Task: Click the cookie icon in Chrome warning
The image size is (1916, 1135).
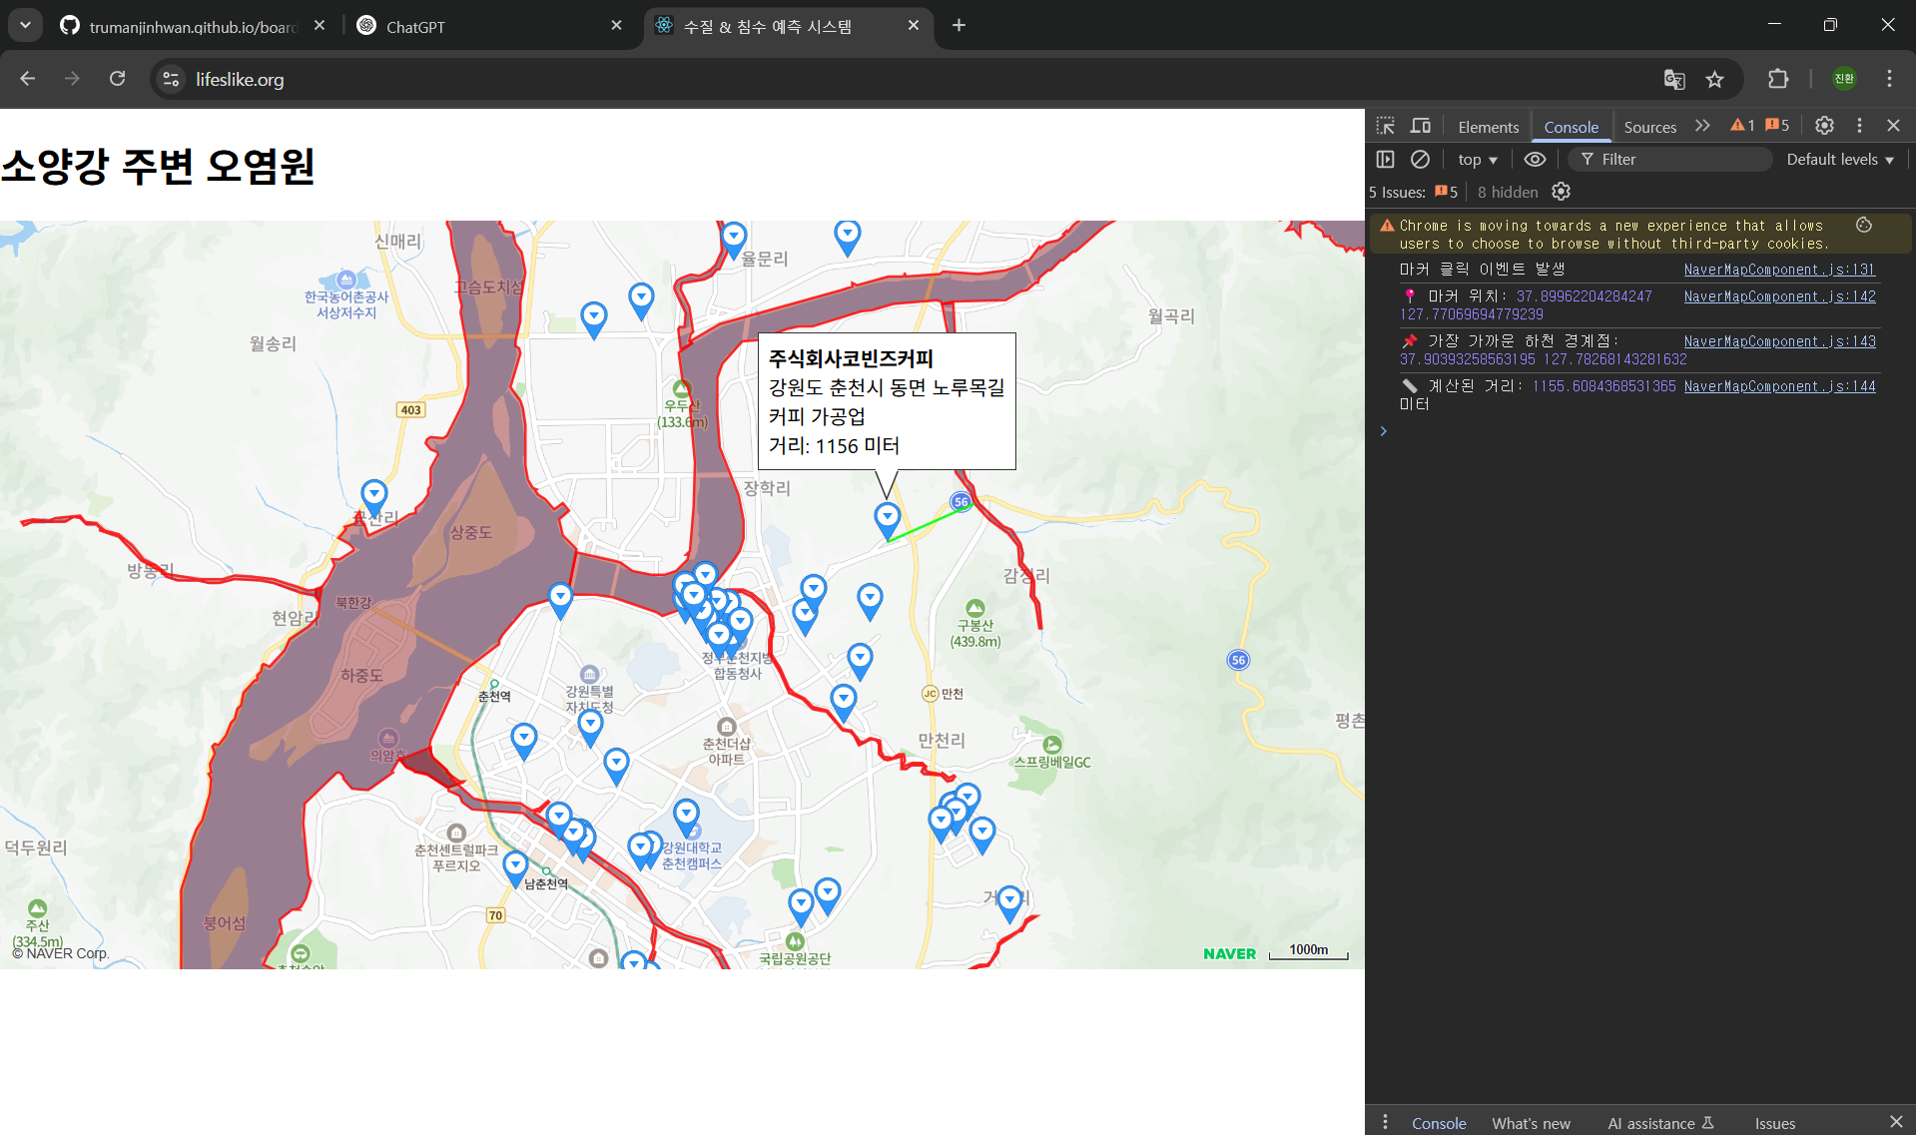Action: pyautogui.click(x=1864, y=226)
